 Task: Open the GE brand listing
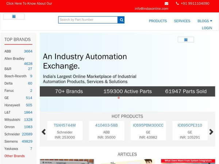tap(7, 98)
